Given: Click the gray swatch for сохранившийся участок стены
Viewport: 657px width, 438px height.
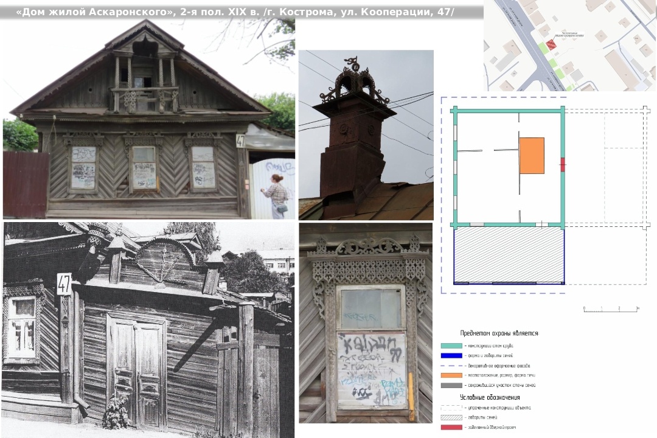Looking at the screenshot, I should pyautogui.click(x=451, y=385).
